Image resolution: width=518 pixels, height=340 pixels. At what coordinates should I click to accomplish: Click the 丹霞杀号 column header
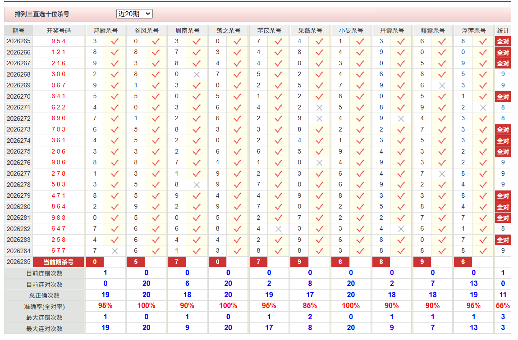pos(392,31)
